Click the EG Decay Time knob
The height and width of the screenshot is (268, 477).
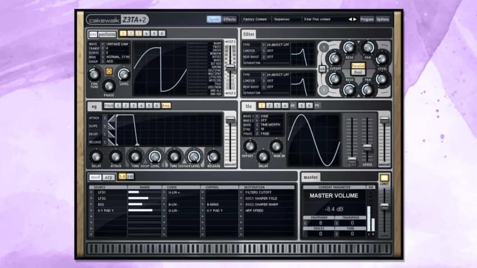click(135, 157)
